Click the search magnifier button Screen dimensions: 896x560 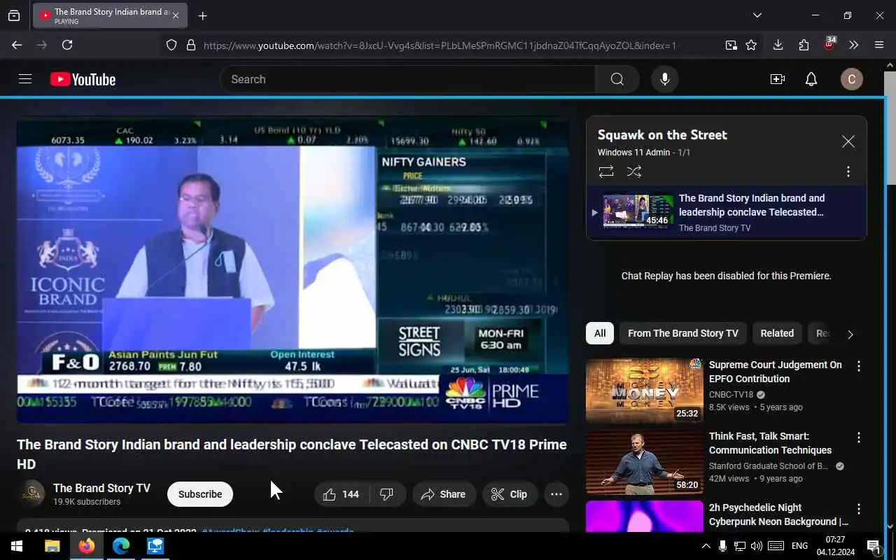point(617,79)
